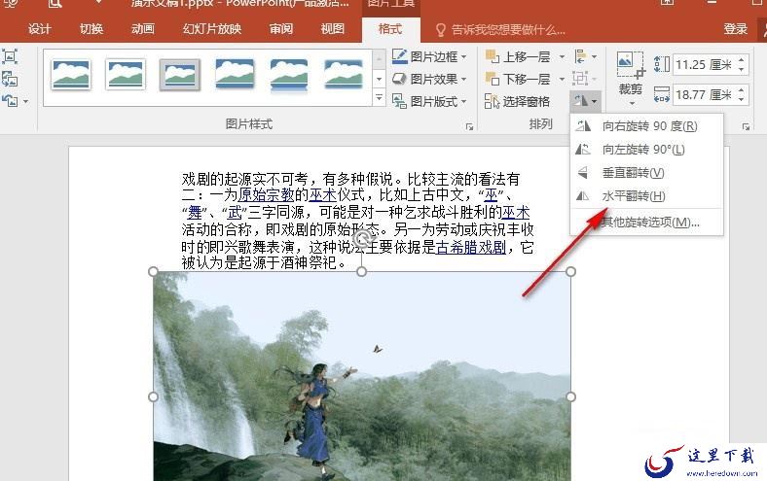Open the 图片样式 dialog launcher
767x481 pixels.
[x=469, y=127]
